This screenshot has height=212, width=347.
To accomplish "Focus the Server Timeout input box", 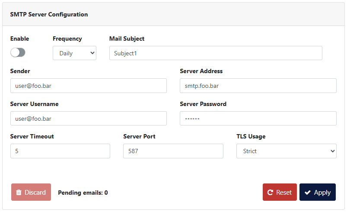I will pos(60,151).
